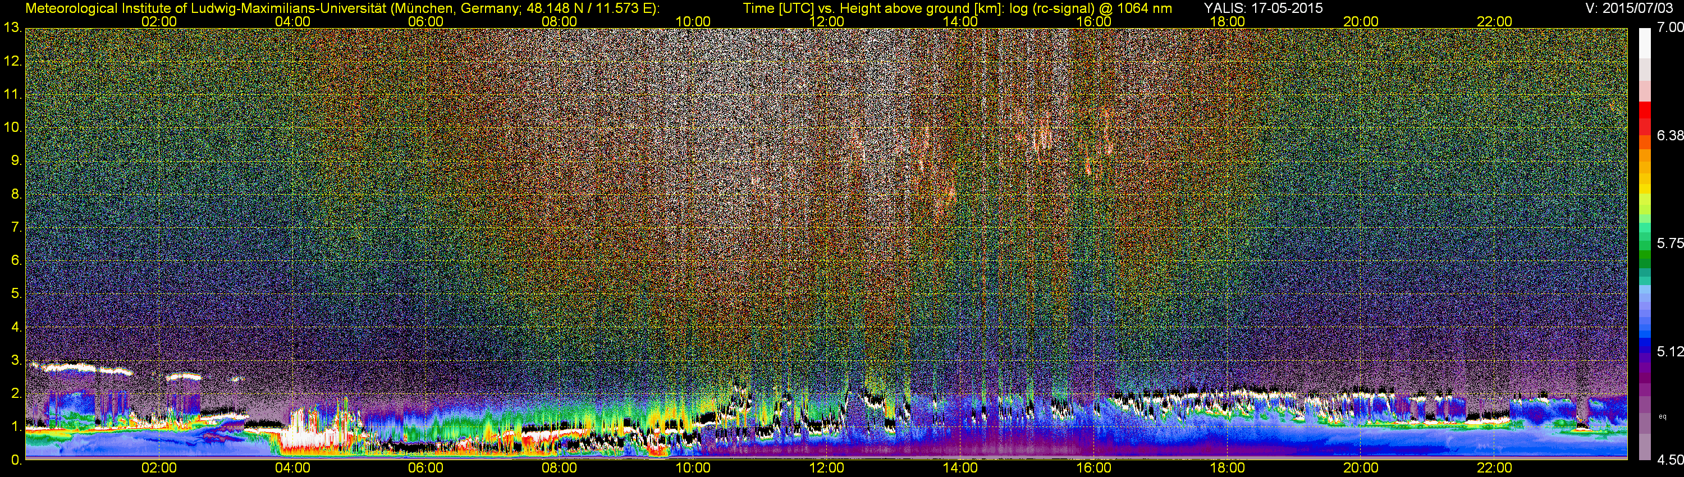The width and height of the screenshot is (1684, 477).
Task: Select the 'V: 2015/07/03' version label
Action: (1628, 8)
